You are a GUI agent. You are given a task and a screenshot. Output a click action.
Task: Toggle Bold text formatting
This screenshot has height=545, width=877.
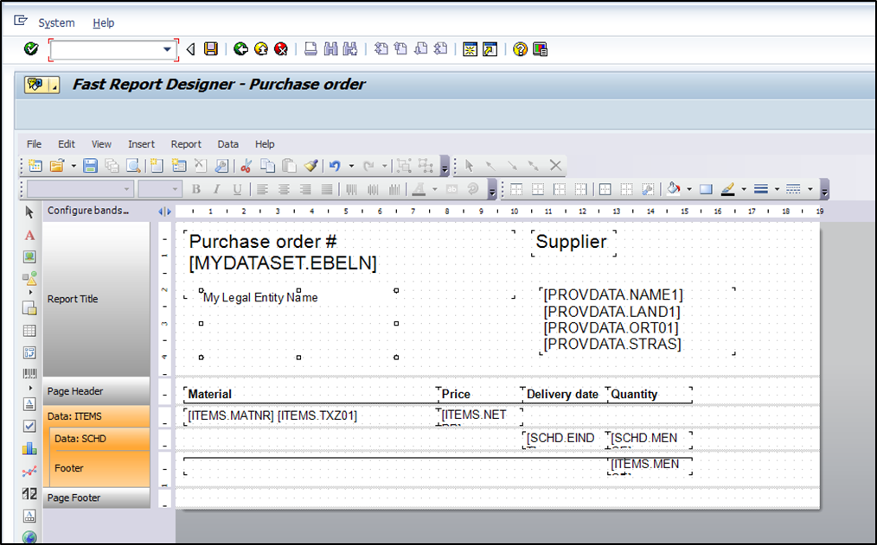click(x=195, y=189)
